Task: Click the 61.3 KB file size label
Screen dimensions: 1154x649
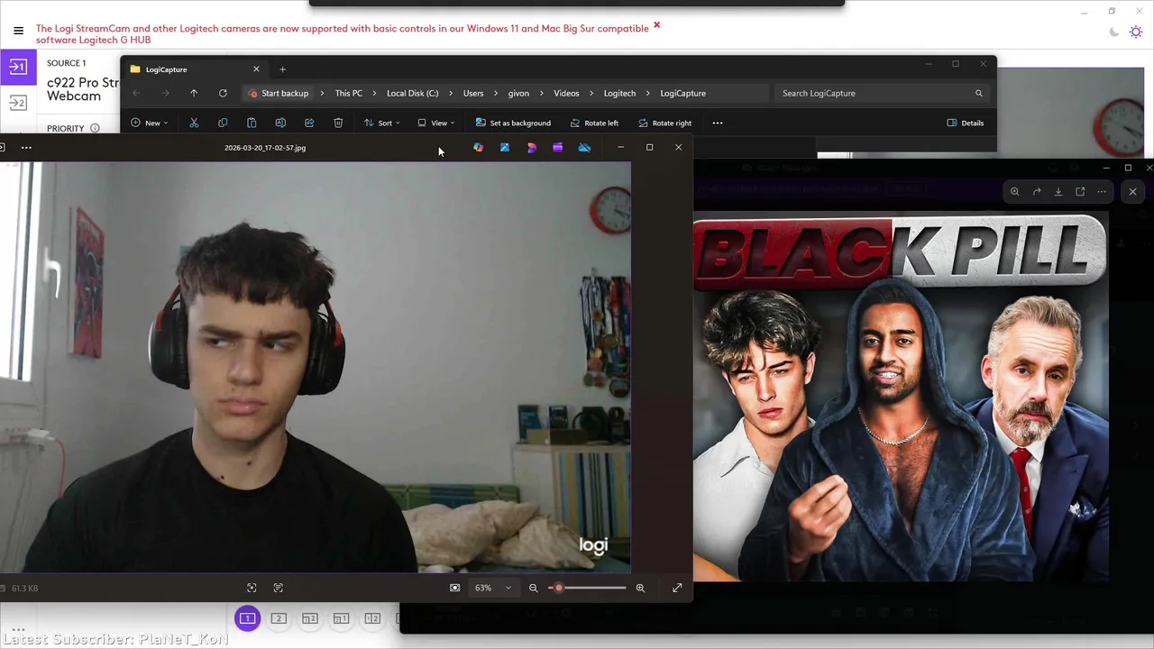Action: pyautogui.click(x=24, y=589)
